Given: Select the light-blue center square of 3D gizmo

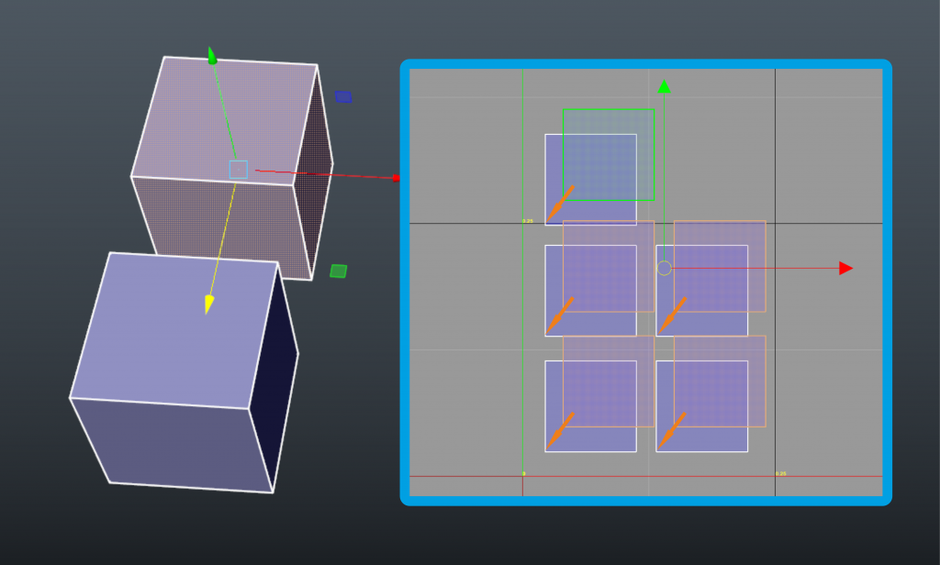Looking at the screenshot, I should [x=238, y=170].
